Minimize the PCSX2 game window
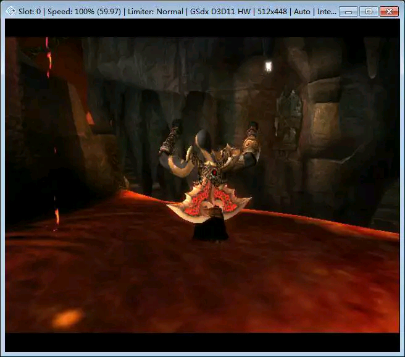Image resolution: width=405 pixels, height=357 pixels. [348, 11]
